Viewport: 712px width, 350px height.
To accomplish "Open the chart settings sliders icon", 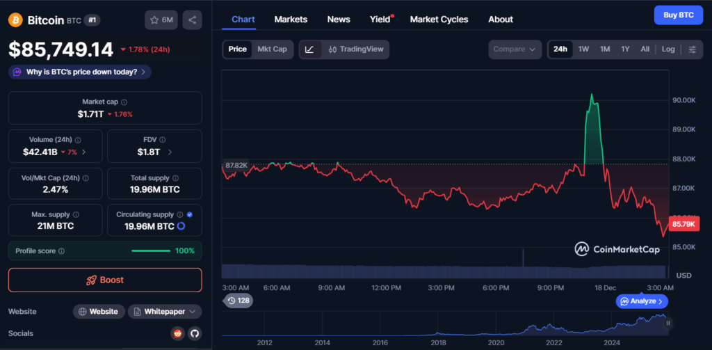I will pos(692,49).
